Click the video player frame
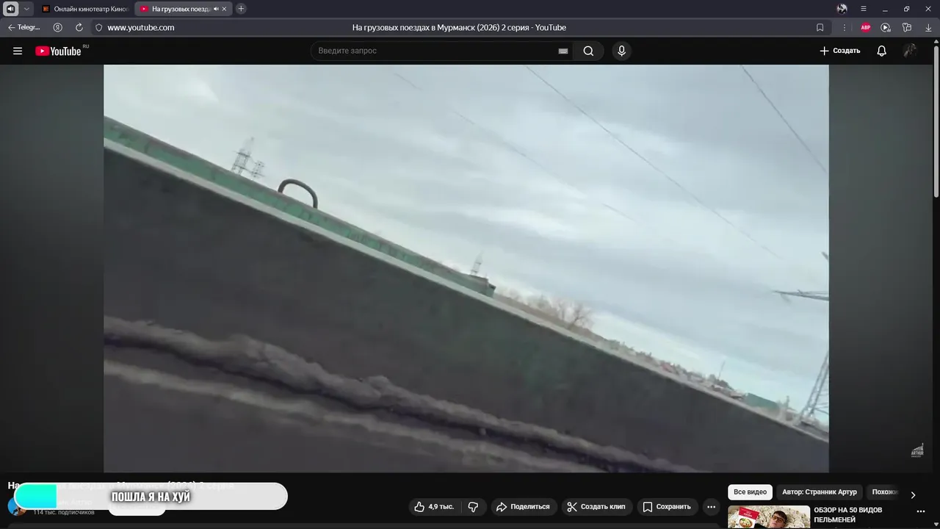 coord(466,268)
